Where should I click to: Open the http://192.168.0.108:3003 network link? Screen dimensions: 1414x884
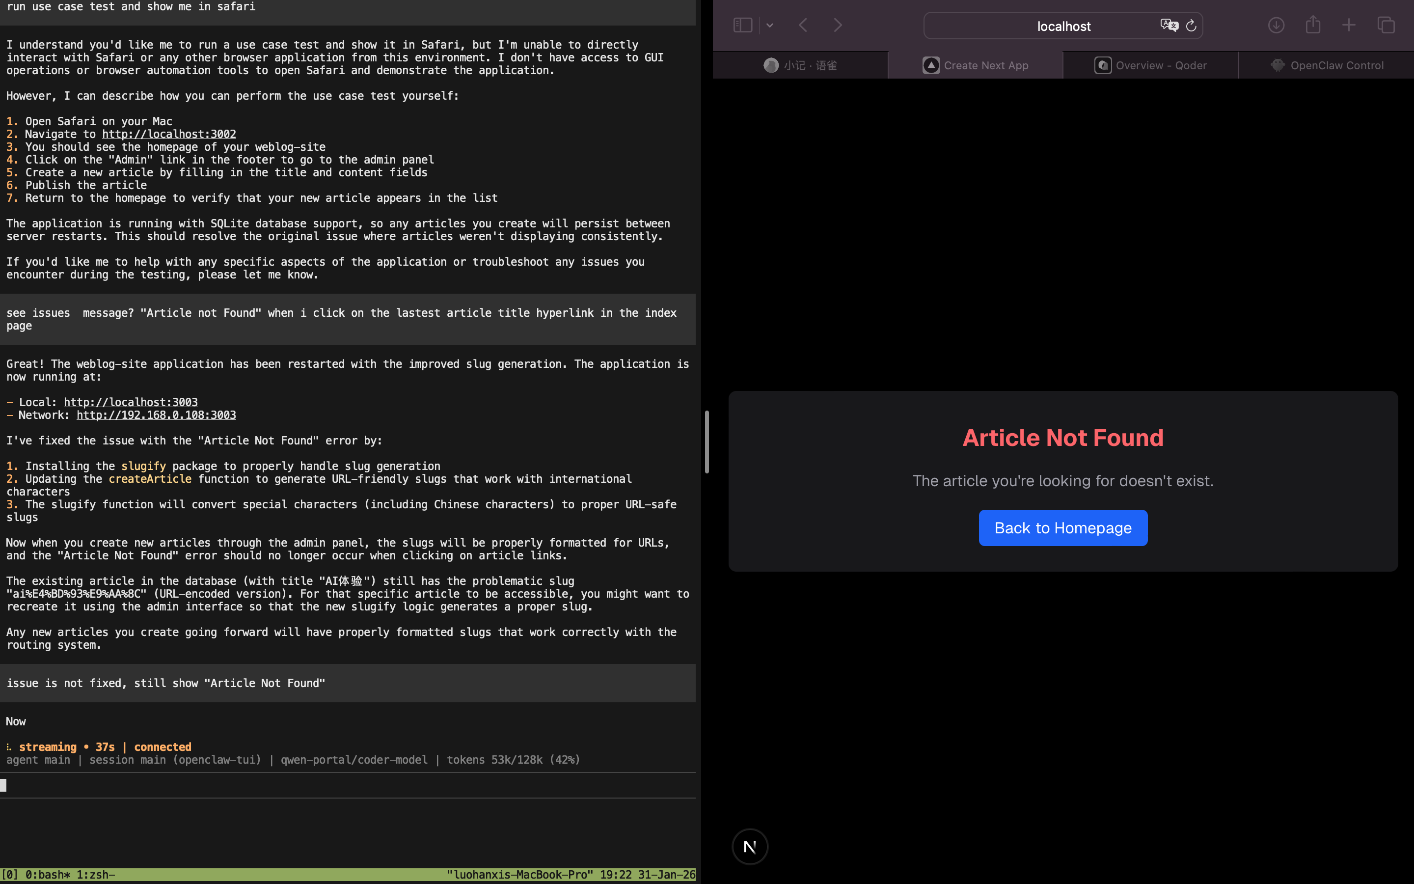[x=156, y=415]
